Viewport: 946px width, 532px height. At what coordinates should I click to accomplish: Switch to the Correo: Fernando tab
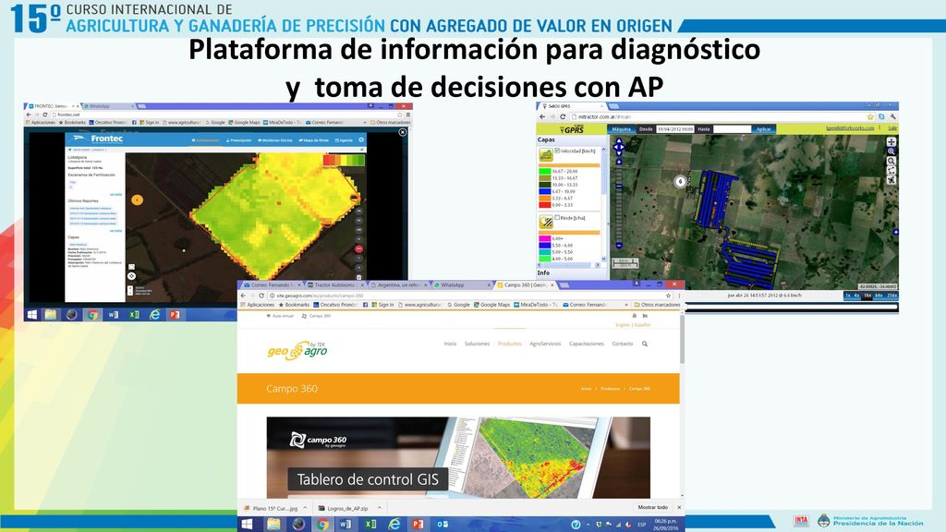click(x=269, y=284)
